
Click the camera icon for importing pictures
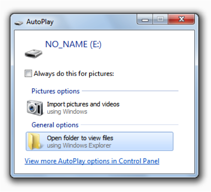coord(35,108)
